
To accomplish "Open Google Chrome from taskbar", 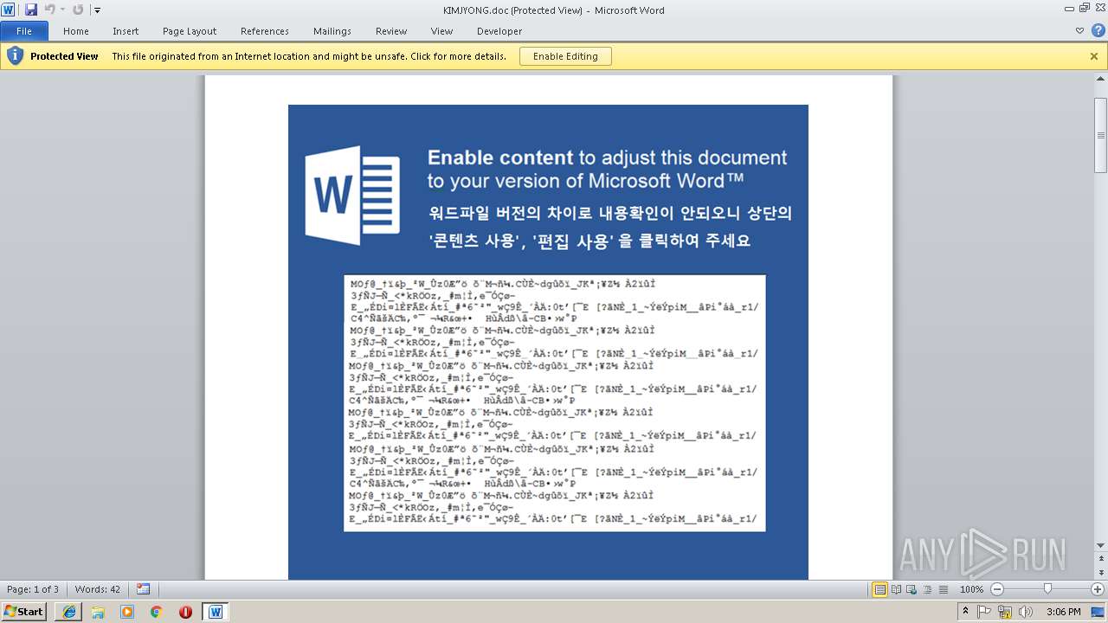I will [x=156, y=612].
